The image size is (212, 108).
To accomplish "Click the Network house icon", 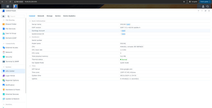I will [x=4, y=52].
